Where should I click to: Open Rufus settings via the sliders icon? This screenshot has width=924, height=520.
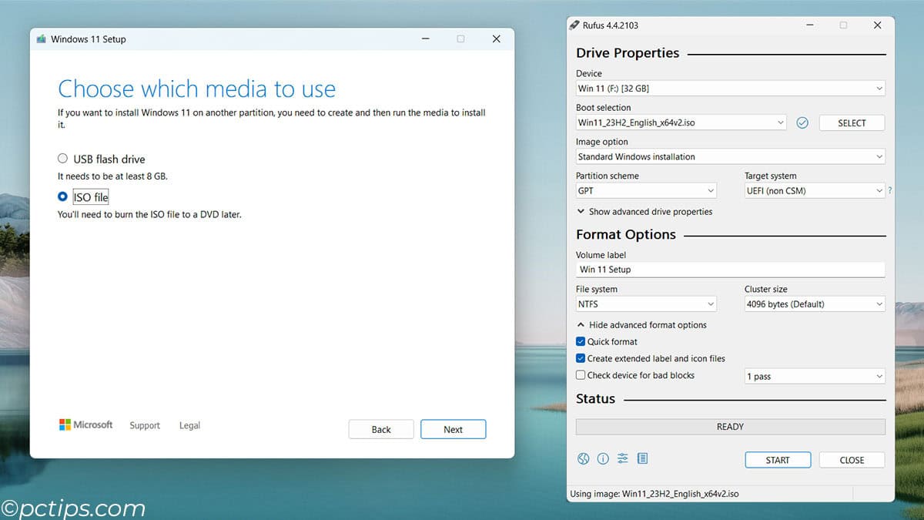click(x=622, y=458)
